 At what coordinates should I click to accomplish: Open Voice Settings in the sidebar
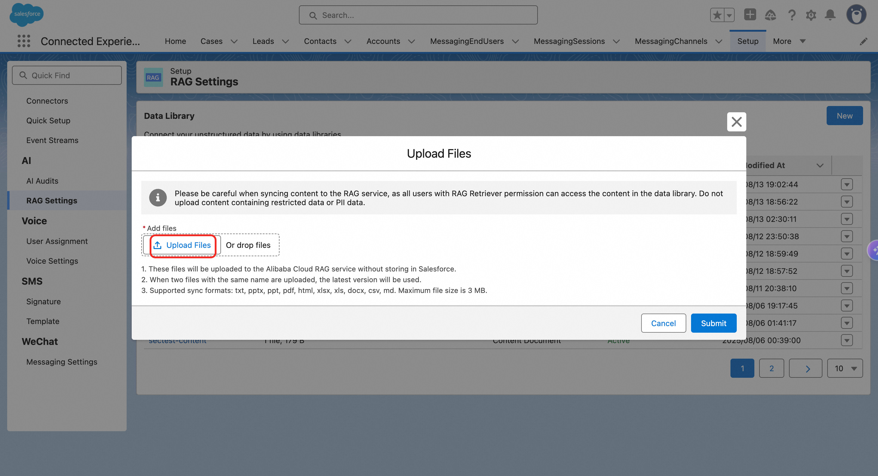coord(52,261)
